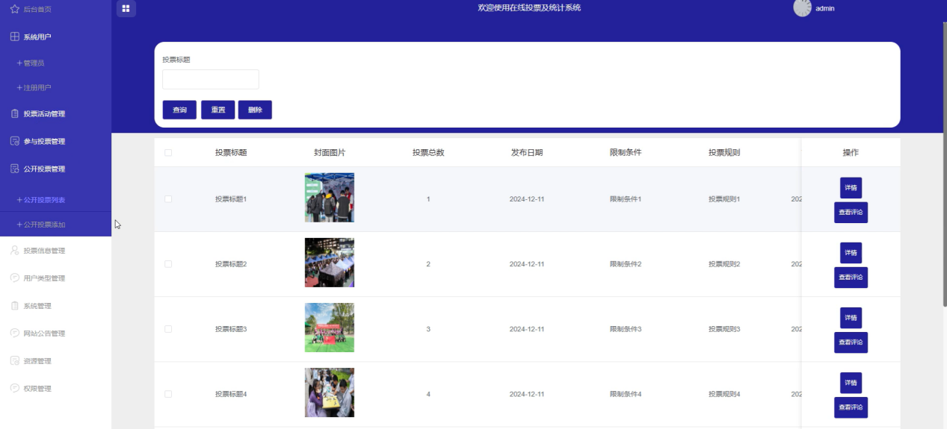Click the star icon beside 后台首页

(x=14, y=9)
